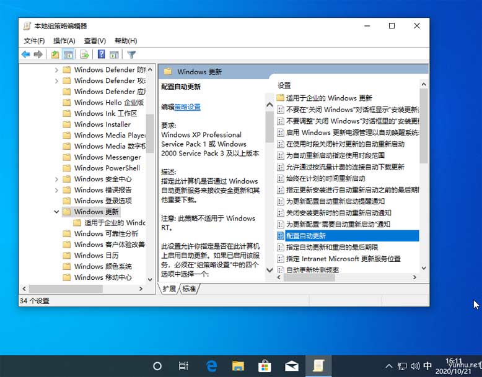Screen dimensions: 482x377
Task: Open the Help toolbar icon
Action: pos(101,54)
